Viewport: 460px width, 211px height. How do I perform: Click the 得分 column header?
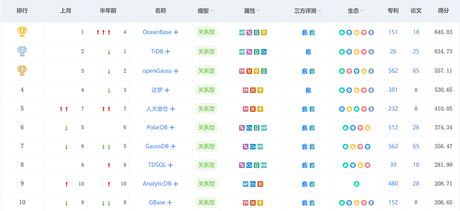pyautogui.click(x=443, y=11)
